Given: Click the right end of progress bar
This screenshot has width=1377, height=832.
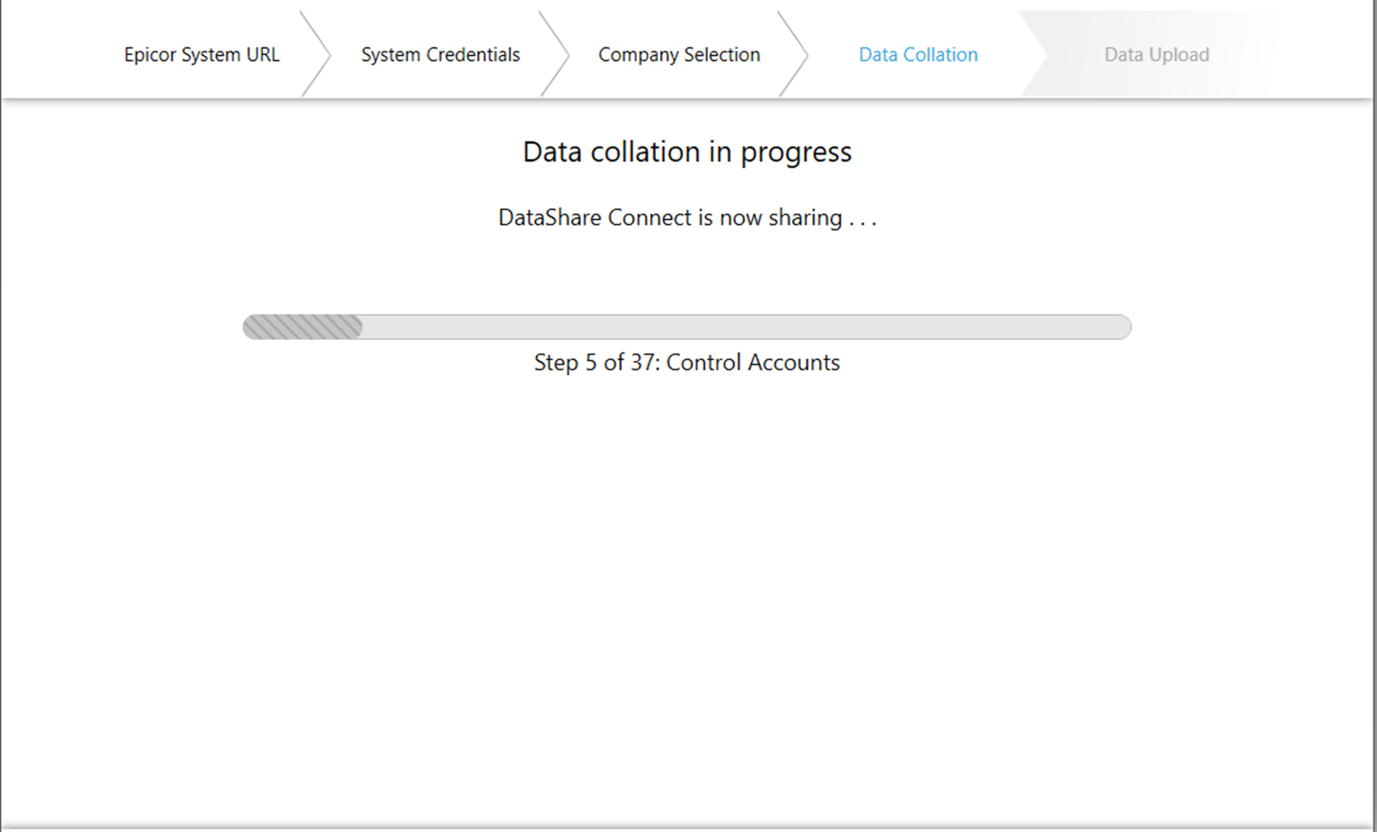Looking at the screenshot, I should click(1121, 327).
